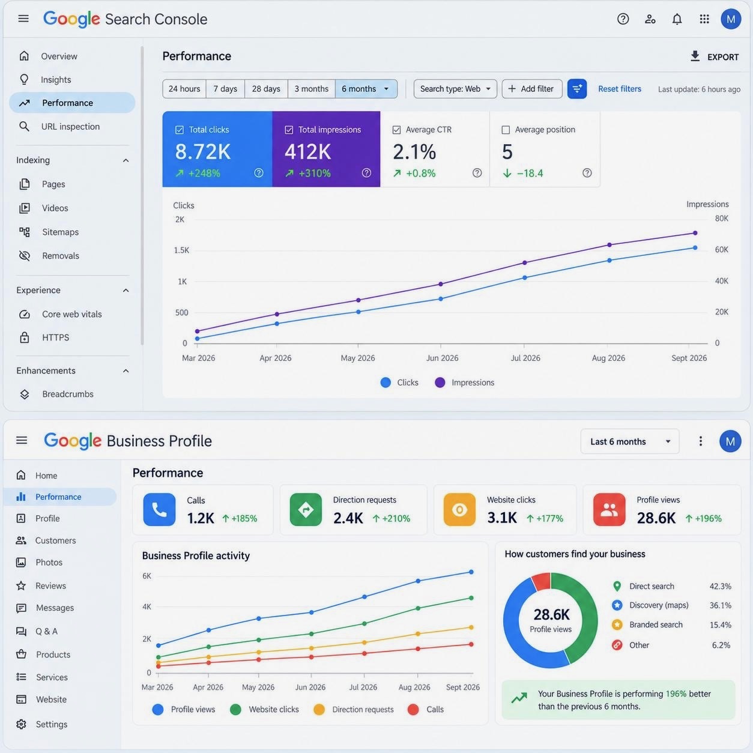Open help icon on Average position card
Image resolution: width=753 pixels, height=753 pixels.
click(587, 173)
